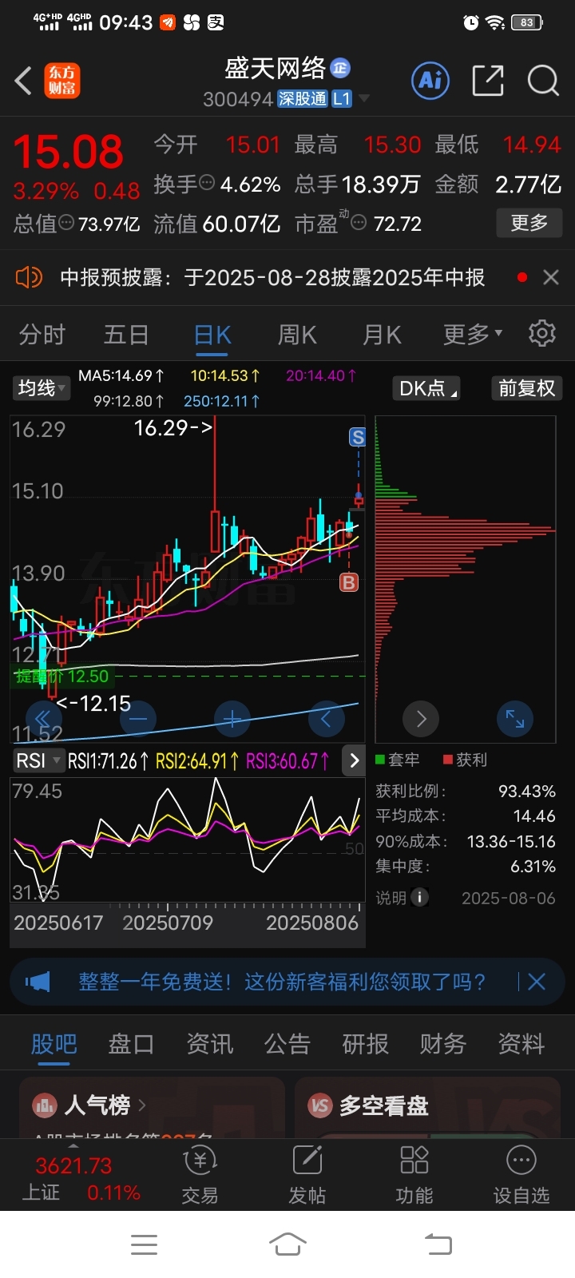
Task: Open the 财务 tab
Action: tap(443, 1043)
